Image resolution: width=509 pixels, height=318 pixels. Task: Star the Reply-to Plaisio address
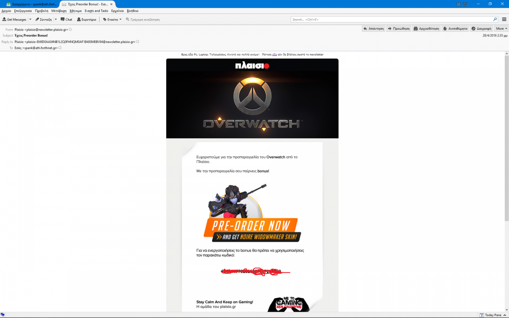137,42
